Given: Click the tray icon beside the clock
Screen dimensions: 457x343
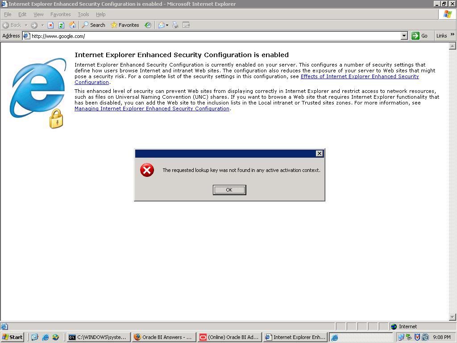Looking at the screenshot, I should [425, 337].
